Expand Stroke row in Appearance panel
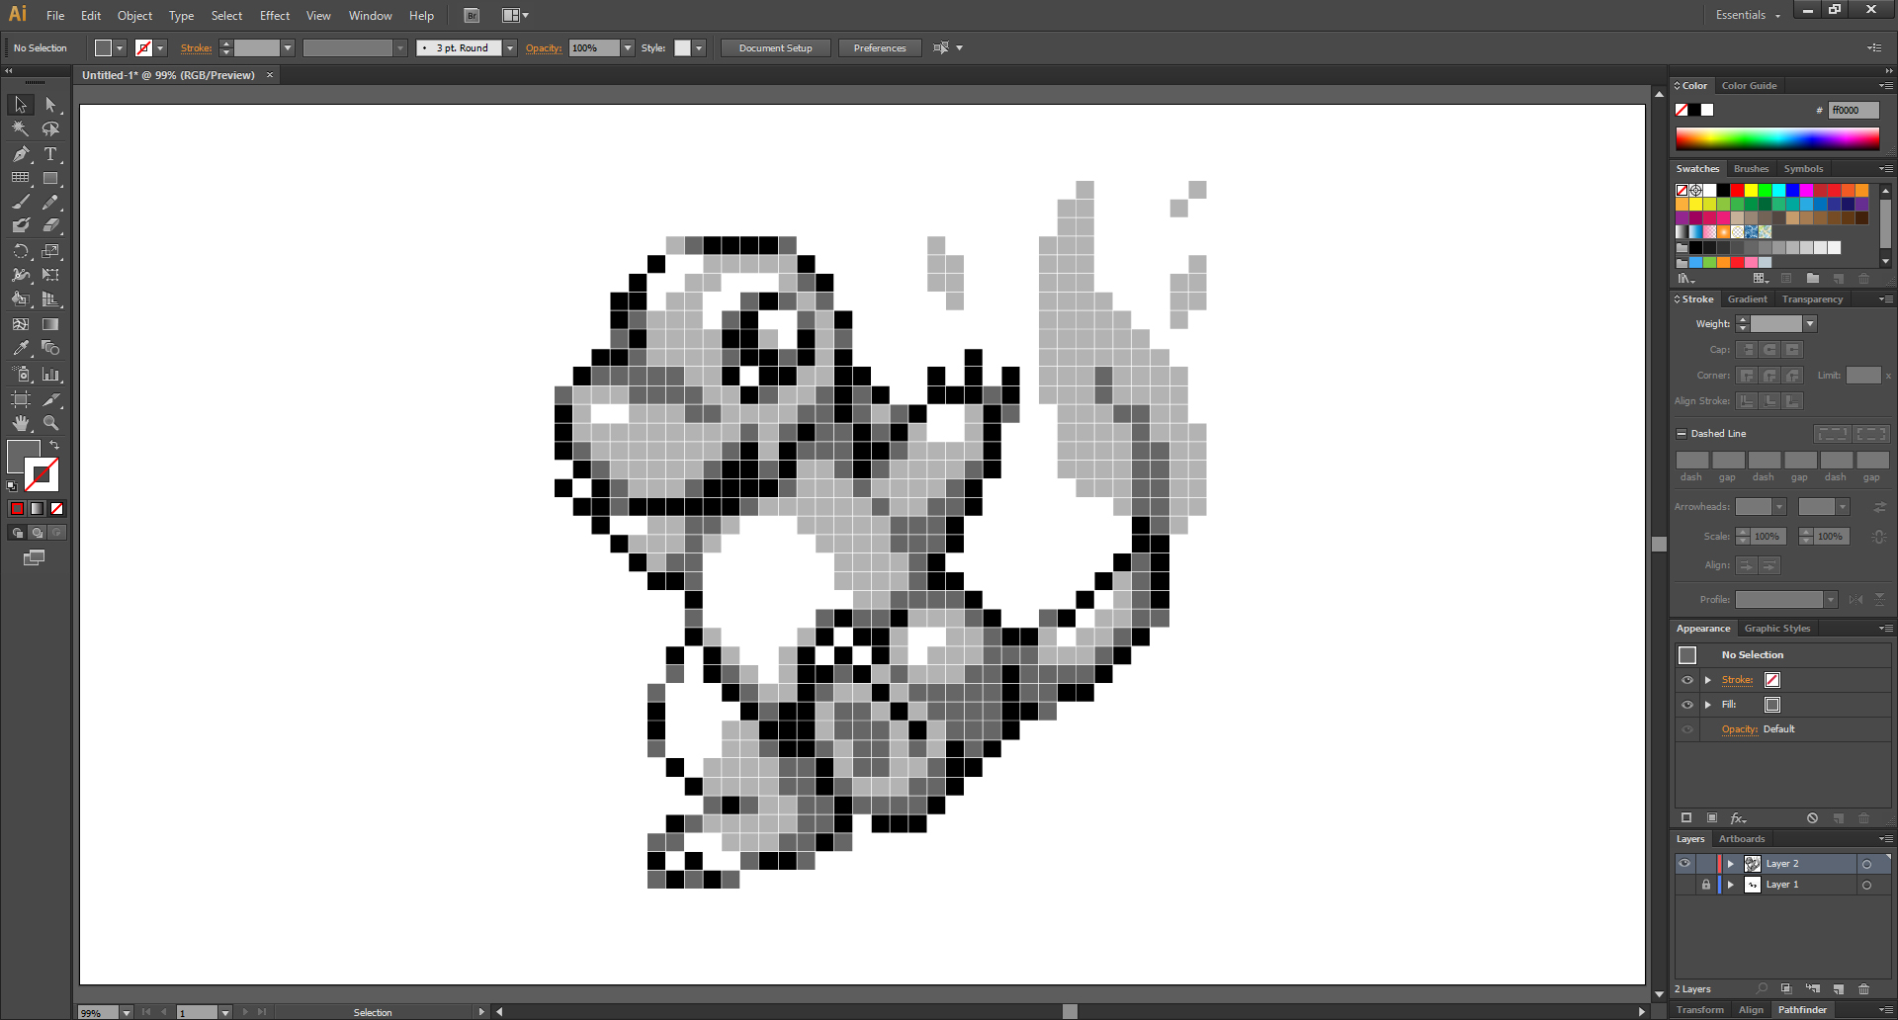Screen dimensions: 1898x1020 coord(1707,680)
